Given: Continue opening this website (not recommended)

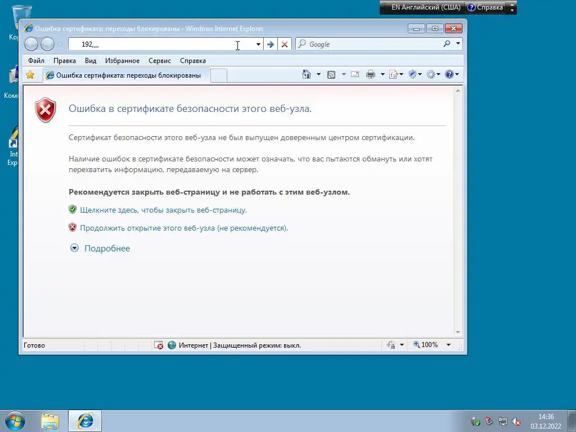Looking at the screenshot, I should (184, 228).
